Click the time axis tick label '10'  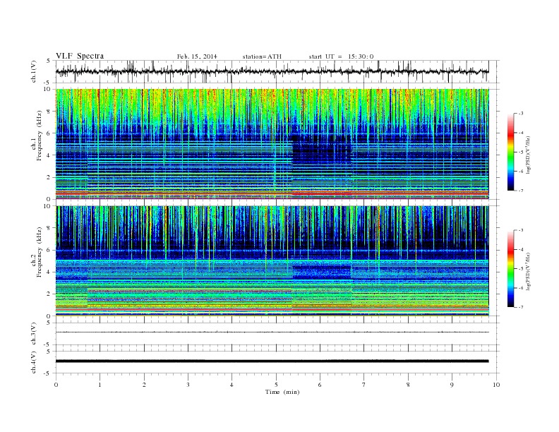[x=496, y=385]
